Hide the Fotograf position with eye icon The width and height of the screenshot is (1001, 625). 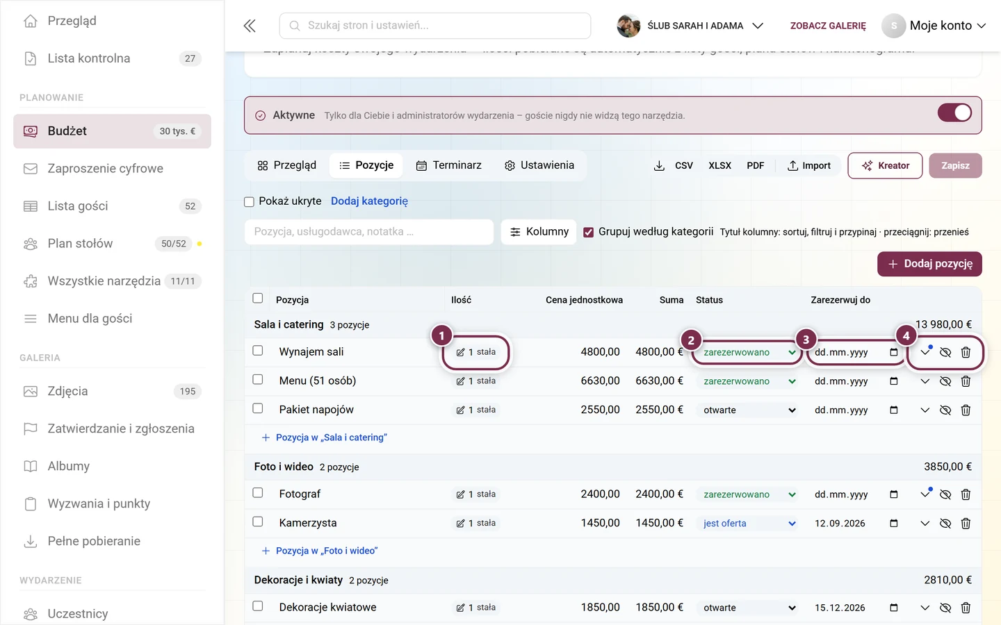click(x=945, y=494)
